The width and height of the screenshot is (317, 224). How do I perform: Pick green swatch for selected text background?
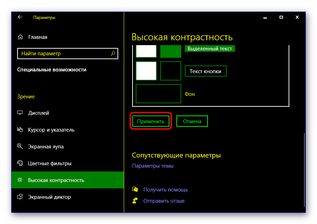171,51
